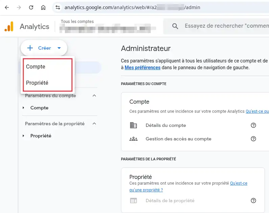Click the address bar URL
This screenshot has height=213, width=269.
tap(132, 7)
